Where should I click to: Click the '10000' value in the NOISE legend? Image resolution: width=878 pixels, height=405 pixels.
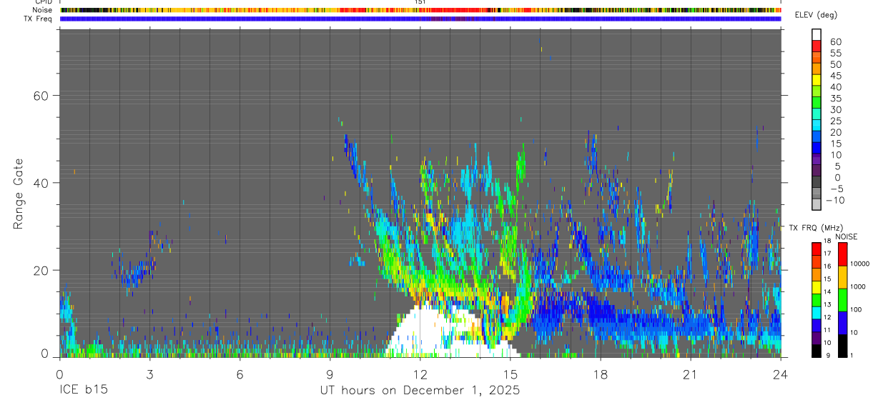[x=859, y=264]
